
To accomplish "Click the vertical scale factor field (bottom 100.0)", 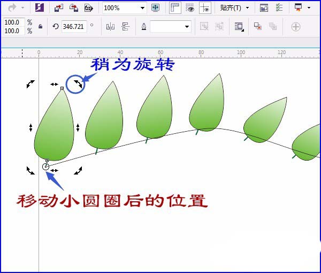I will [x=14, y=31].
